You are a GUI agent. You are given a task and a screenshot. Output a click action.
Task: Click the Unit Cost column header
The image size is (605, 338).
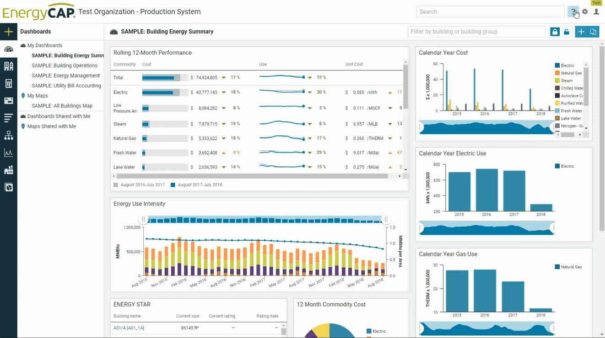(354, 64)
